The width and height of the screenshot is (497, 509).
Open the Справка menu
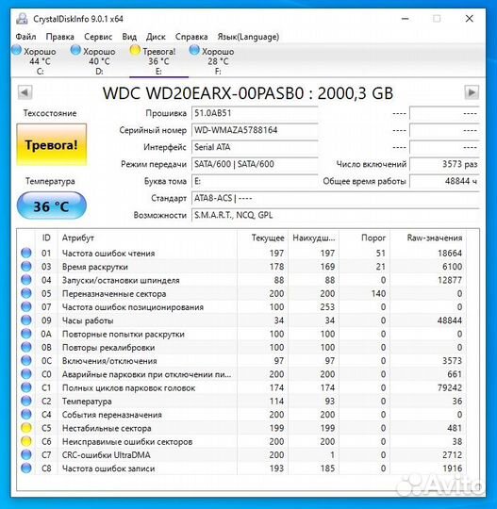pyautogui.click(x=191, y=37)
